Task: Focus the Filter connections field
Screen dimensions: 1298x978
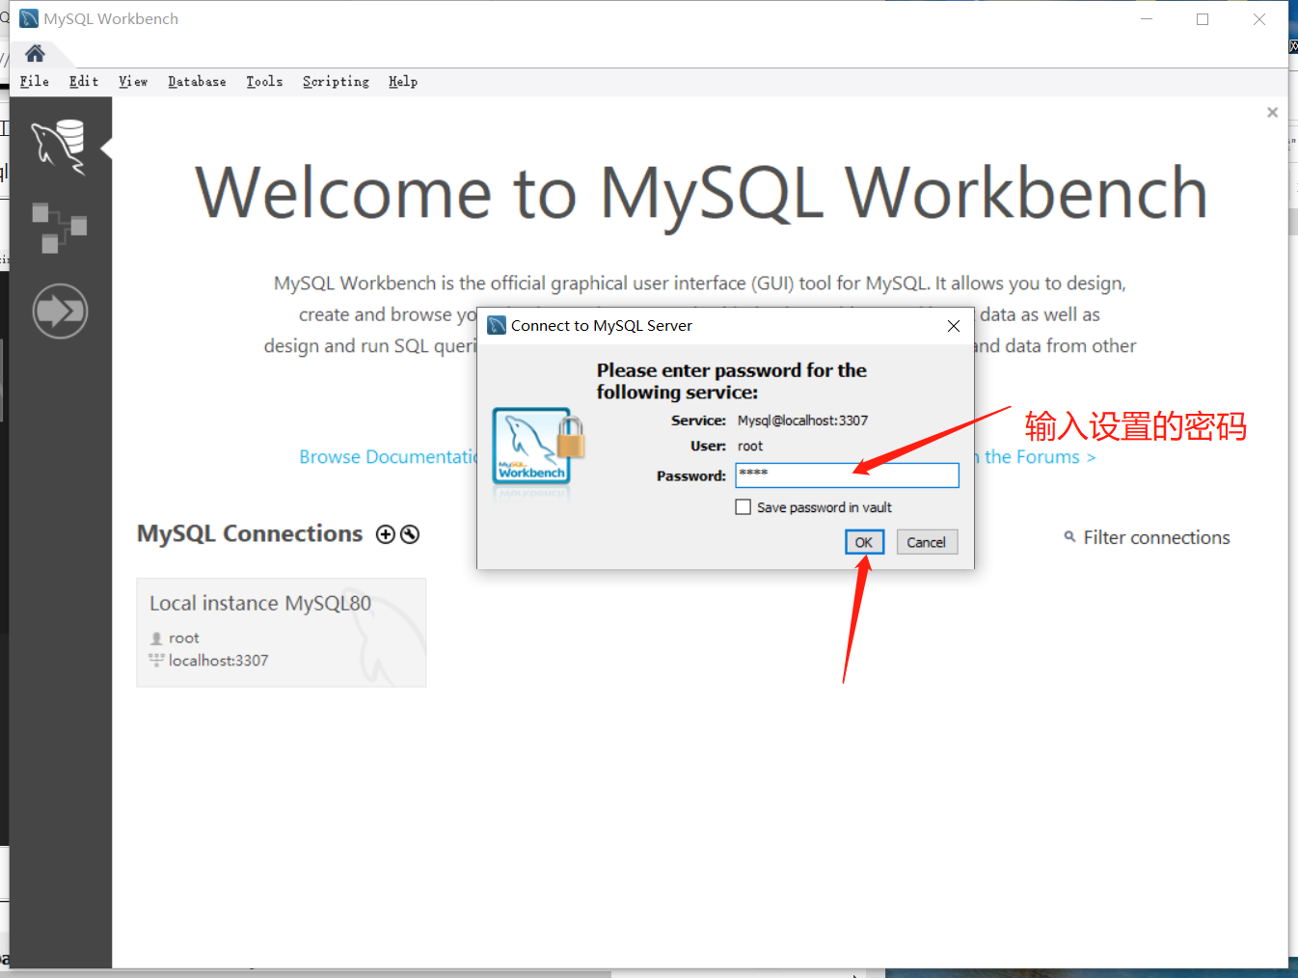Action: 1156,538
